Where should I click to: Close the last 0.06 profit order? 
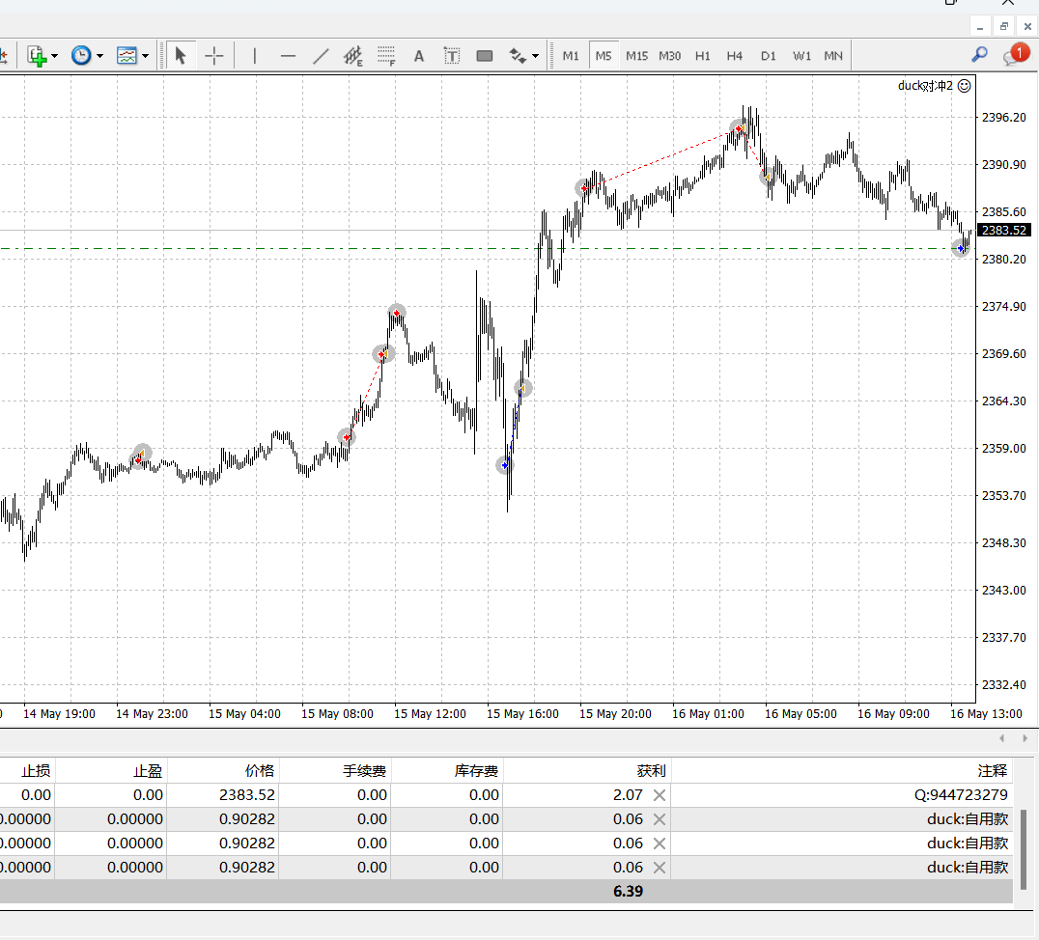pyautogui.click(x=660, y=867)
